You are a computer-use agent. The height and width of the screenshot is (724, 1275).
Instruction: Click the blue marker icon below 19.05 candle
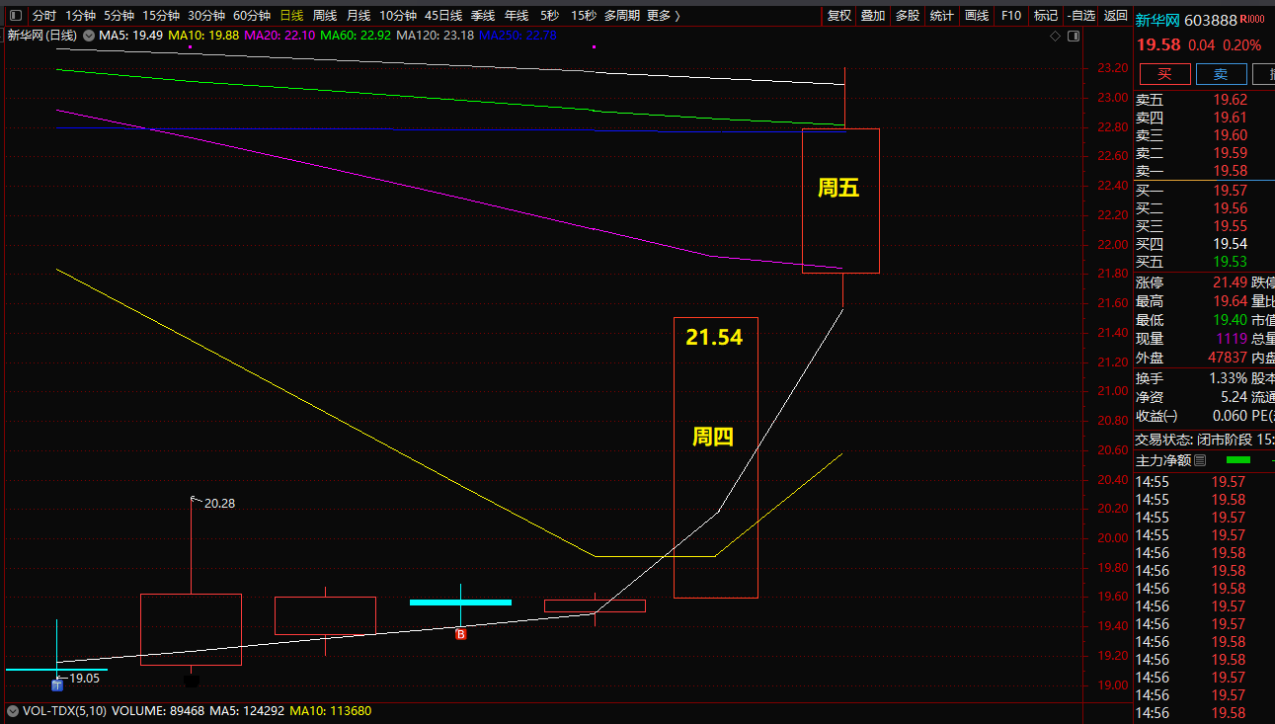pyautogui.click(x=57, y=684)
